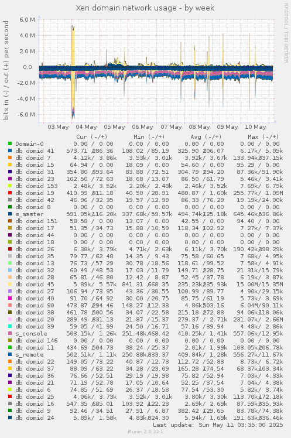Click the 'db domid 21' legend label
291x438 pixels.
35,383
